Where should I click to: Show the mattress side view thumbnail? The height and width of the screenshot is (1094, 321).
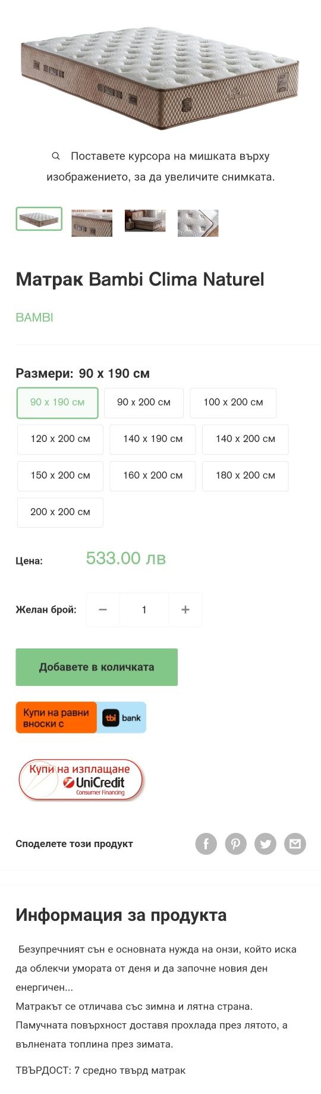[92, 223]
